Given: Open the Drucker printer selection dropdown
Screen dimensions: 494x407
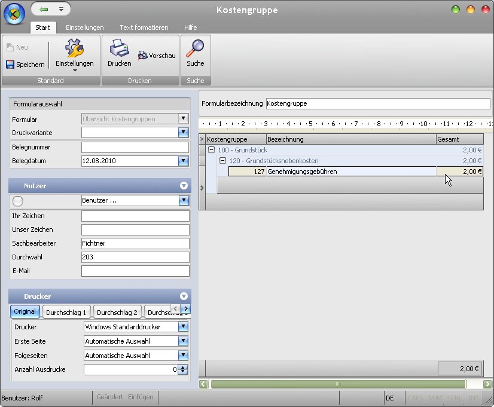Looking at the screenshot, I should tap(183, 326).
